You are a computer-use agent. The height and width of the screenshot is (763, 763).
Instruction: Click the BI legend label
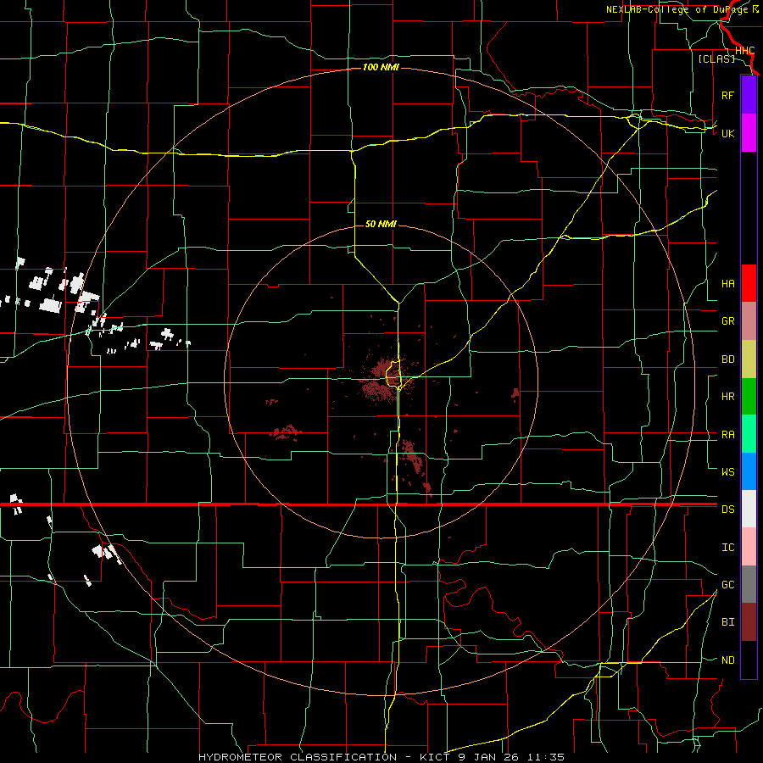[x=727, y=622]
